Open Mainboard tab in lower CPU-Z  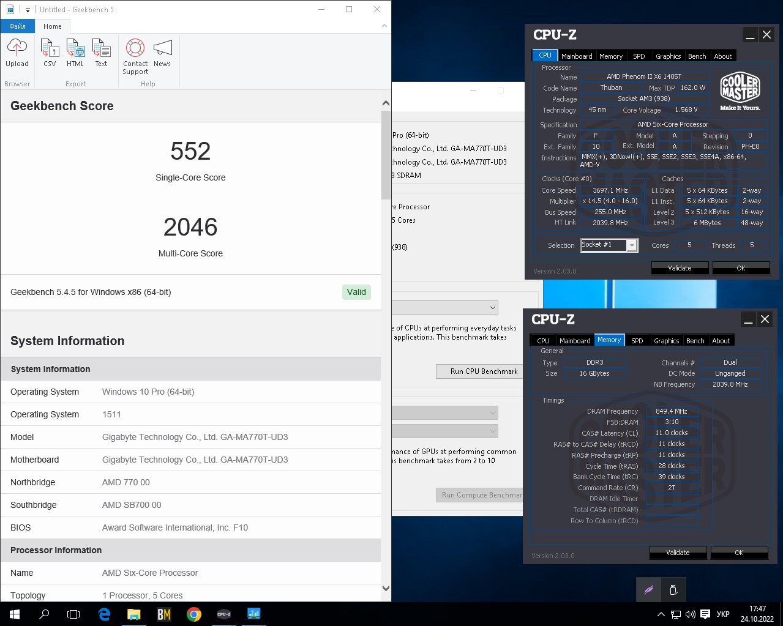[x=575, y=340]
